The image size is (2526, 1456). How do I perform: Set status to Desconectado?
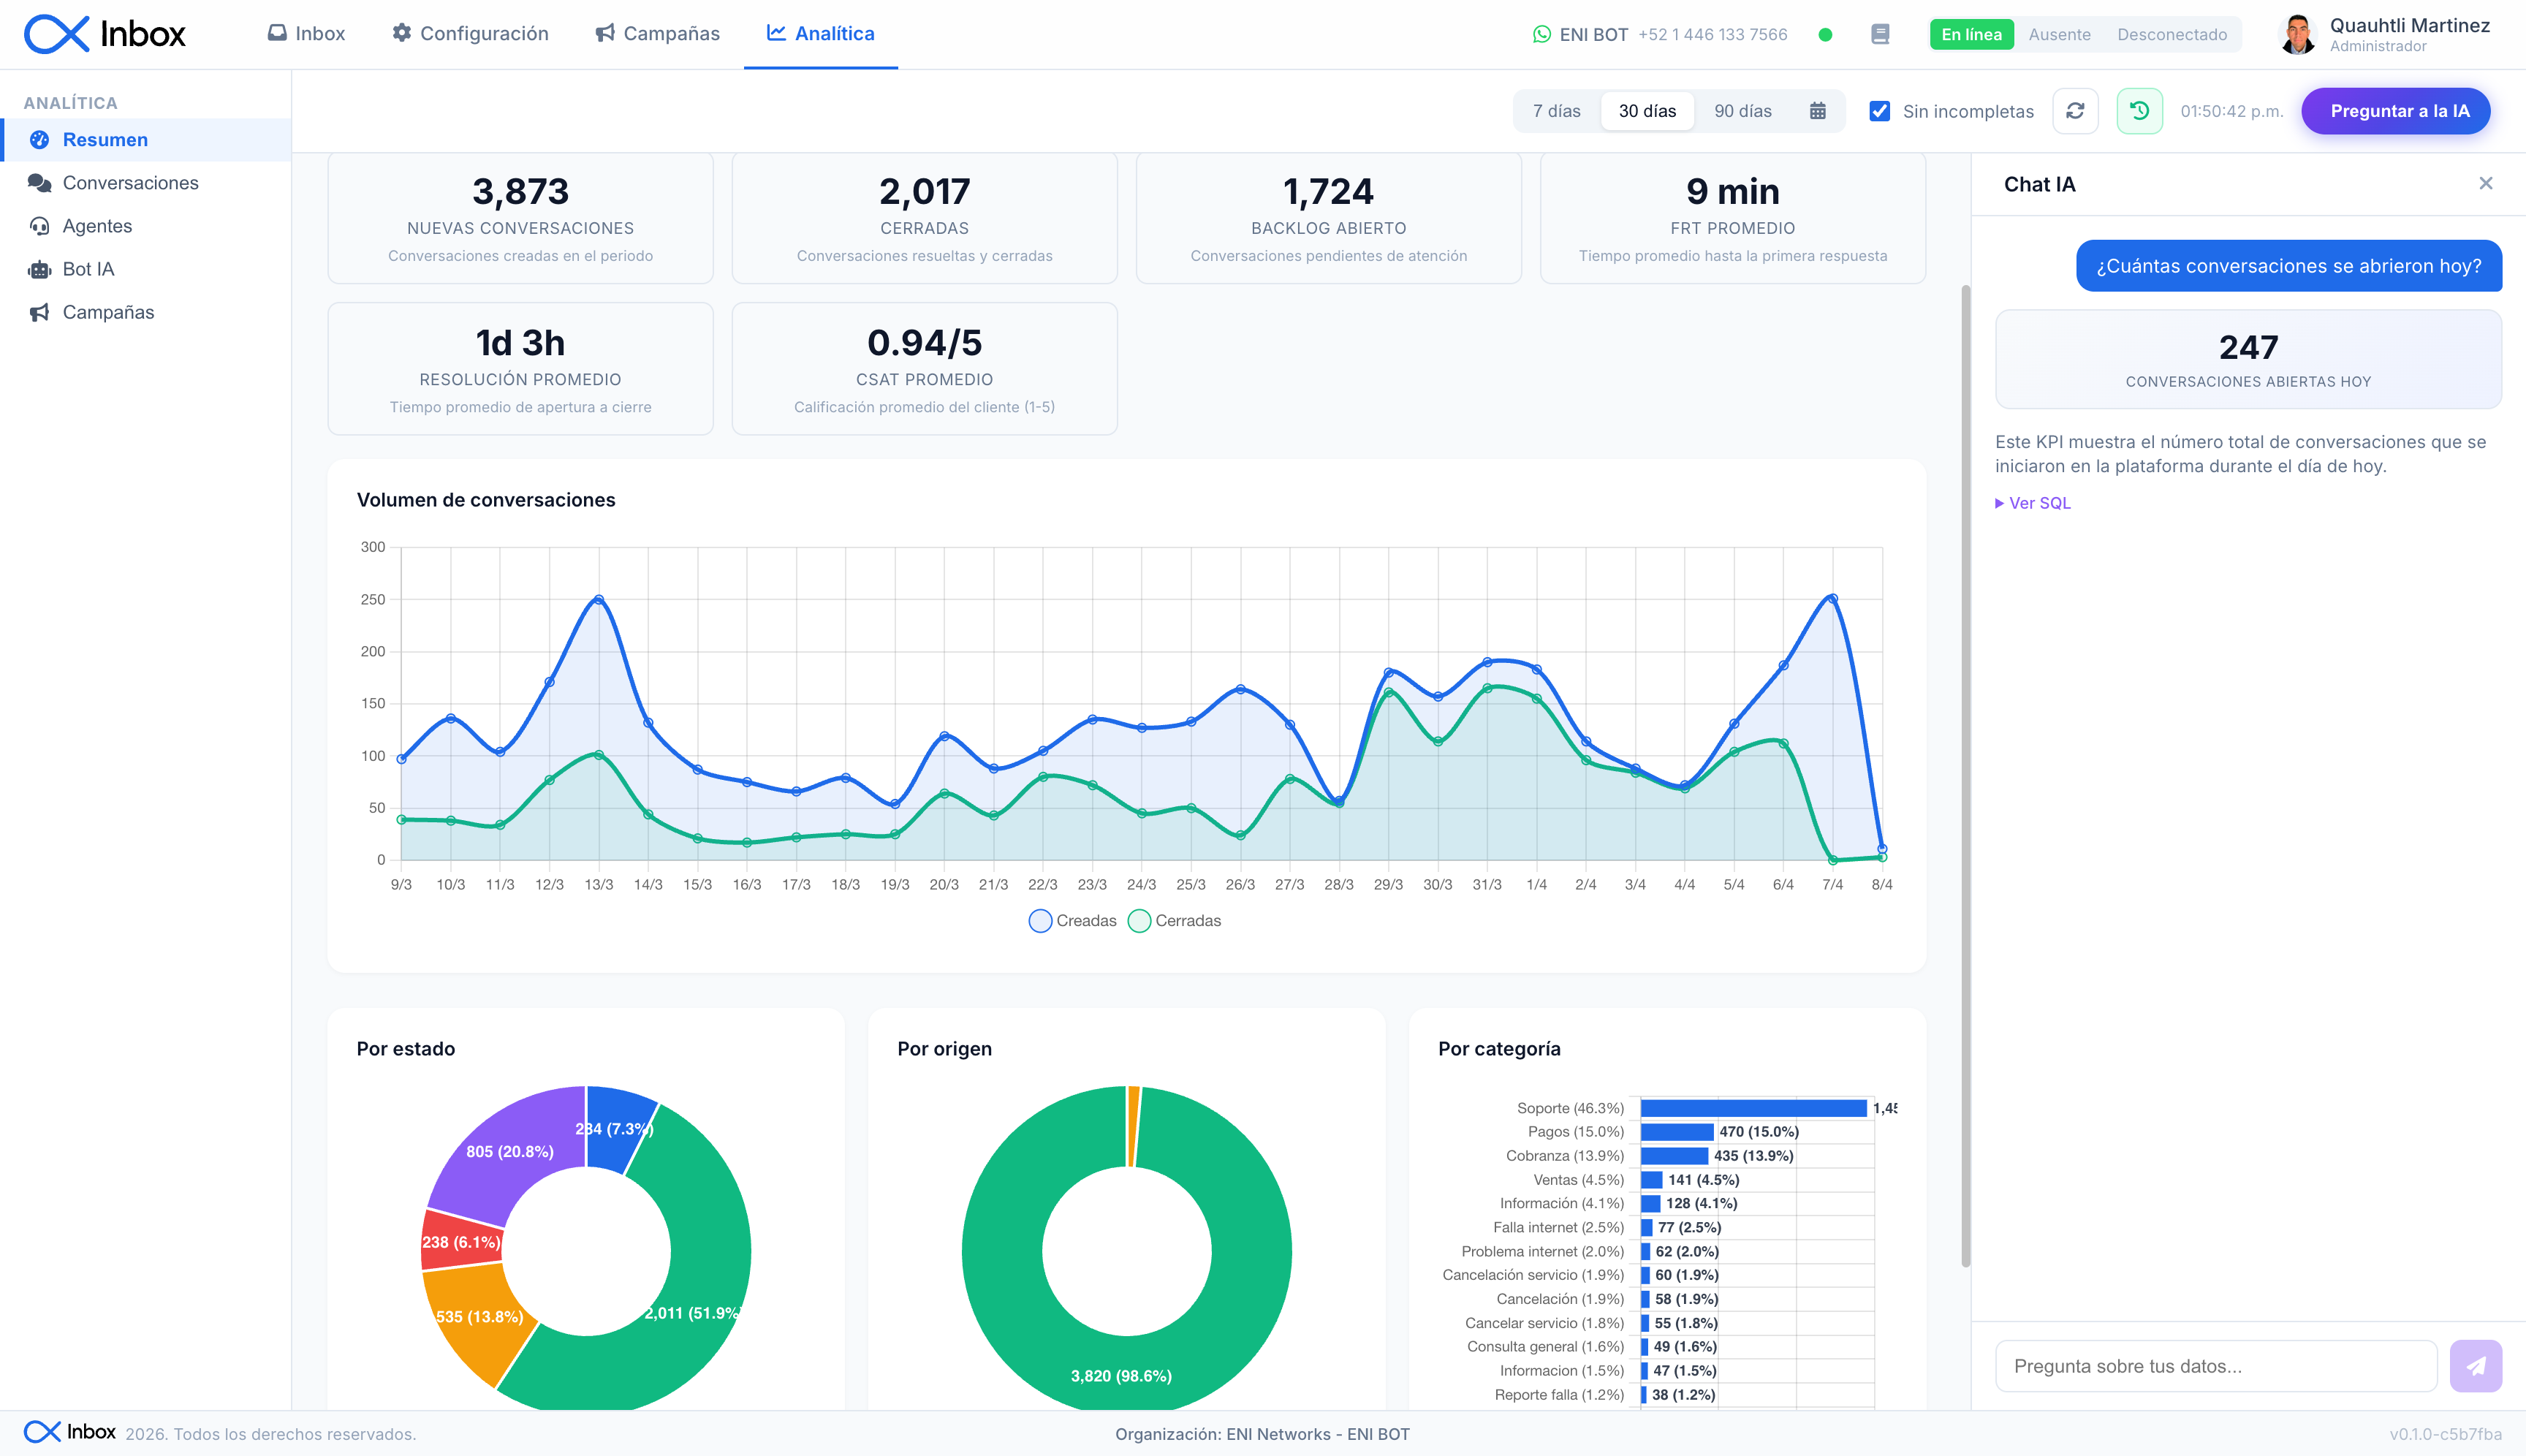[2171, 34]
